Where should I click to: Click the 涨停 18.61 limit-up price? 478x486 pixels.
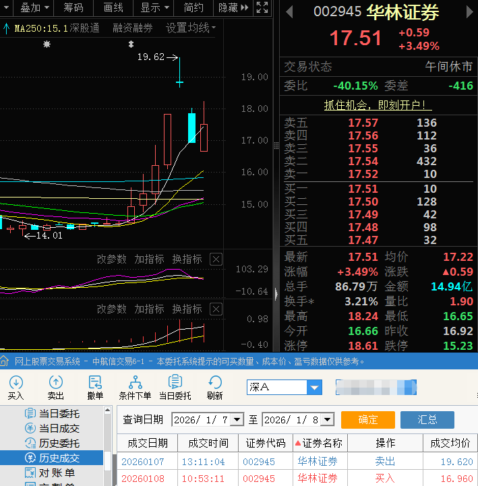pyautogui.click(x=363, y=346)
